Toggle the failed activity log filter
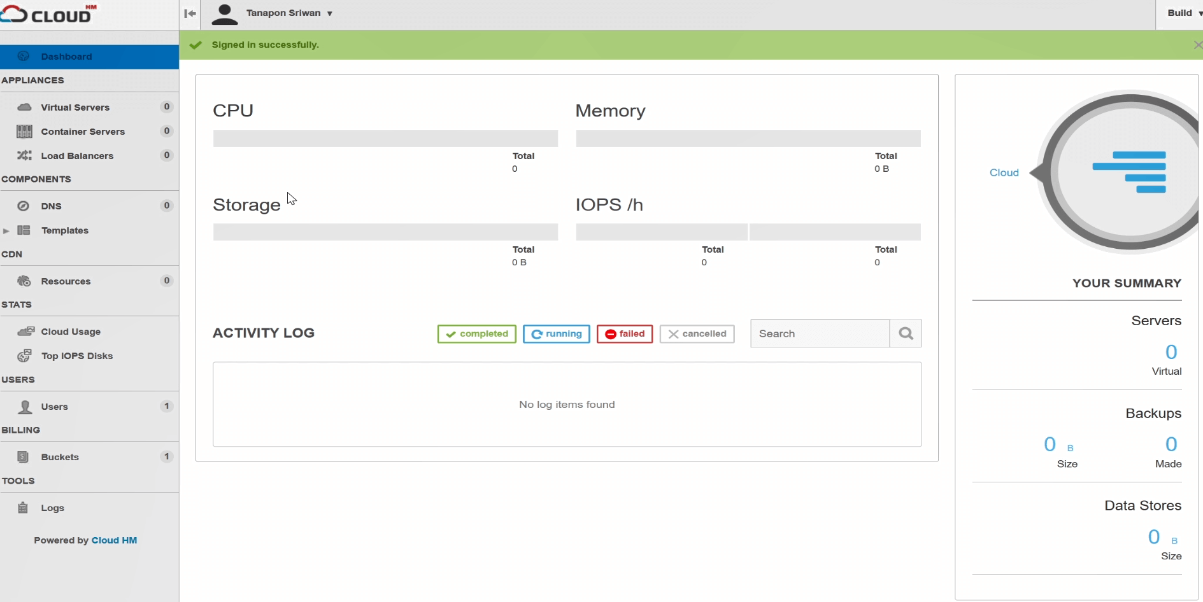 coord(624,334)
